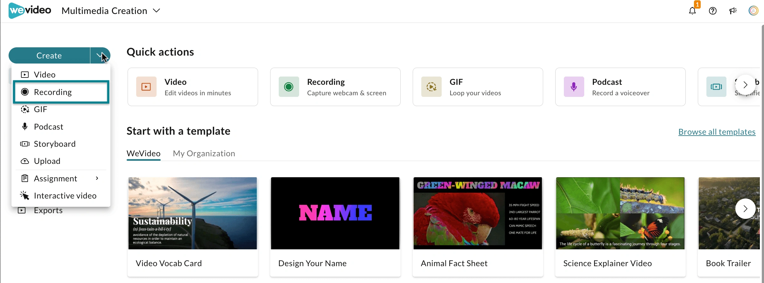The width and height of the screenshot is (764, 283).
Task: Click the Exports sidebar icon
Action: pos(22,210)
